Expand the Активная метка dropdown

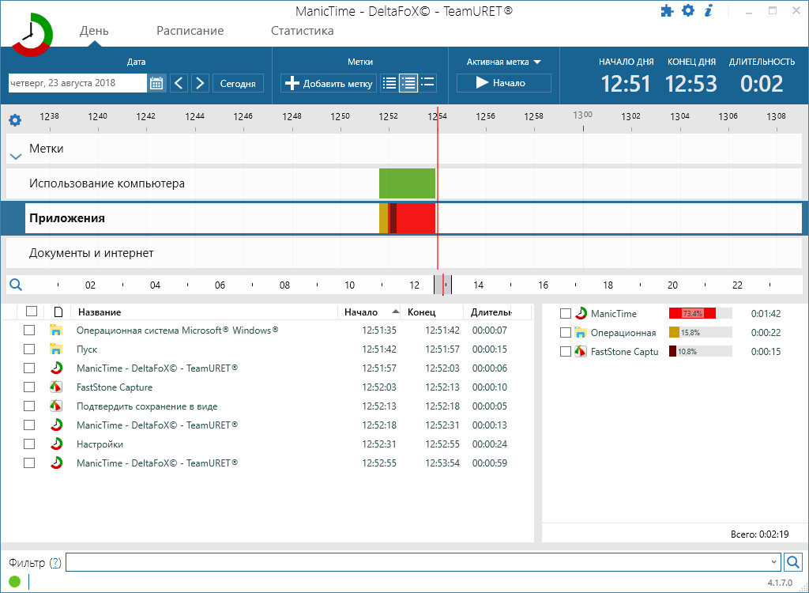click(x=536, y=62)
